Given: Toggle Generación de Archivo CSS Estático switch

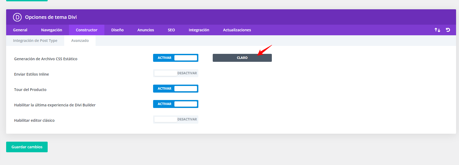Looking at the screenshot, I should click(176, 58).
